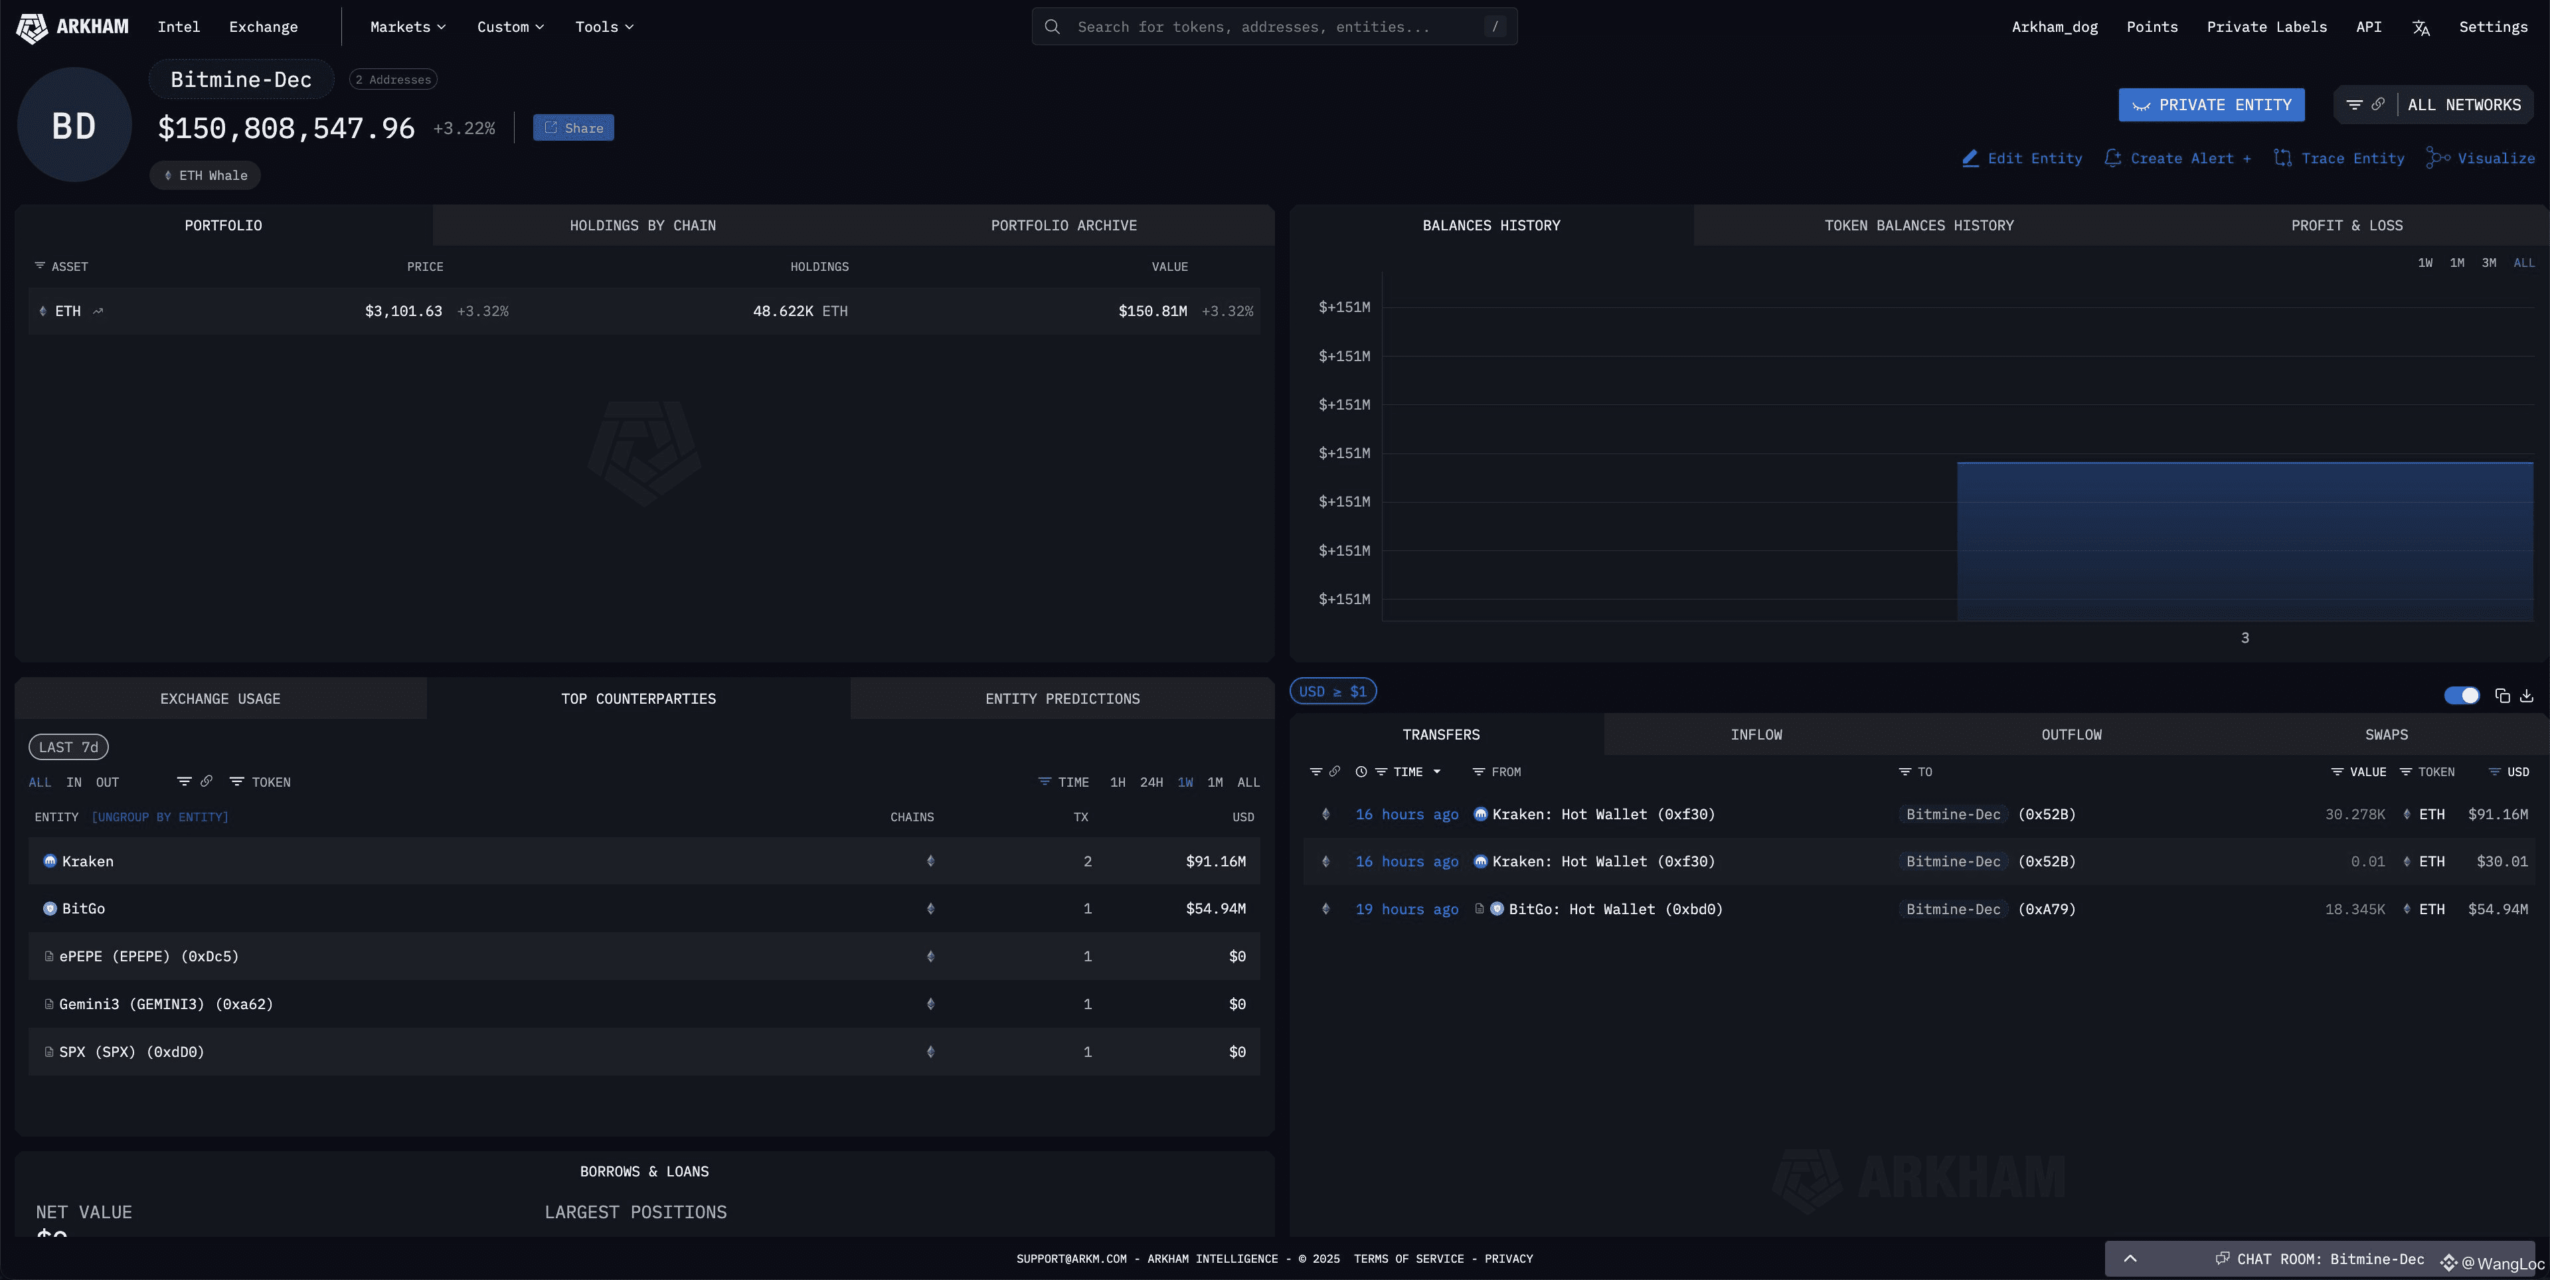Click the Arkham logo icon
This screenshot has height=1280, width=2550.
click(x=32, y=28)
